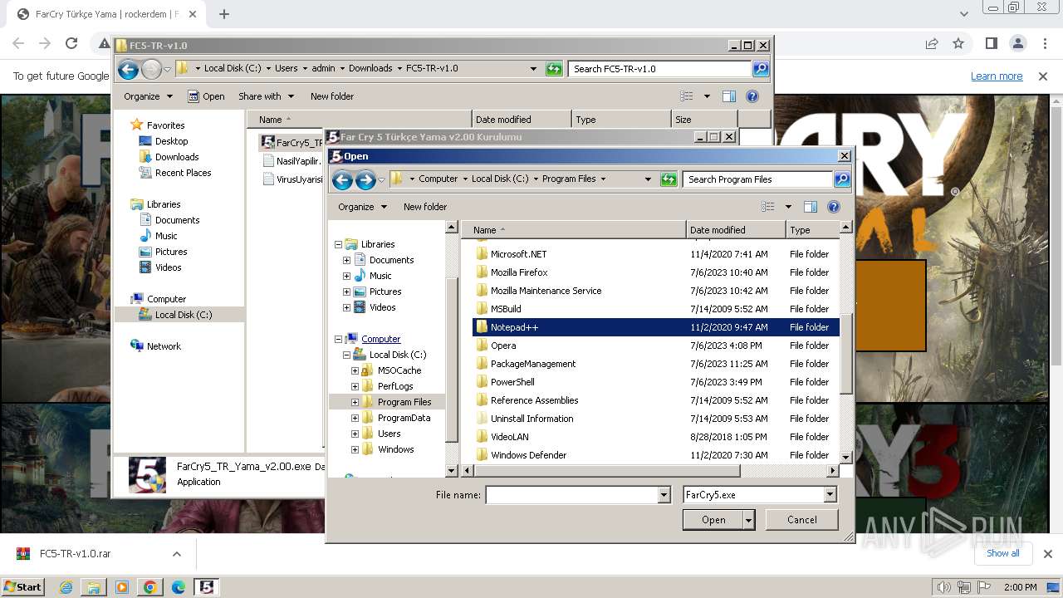Search icon in FC5-TR-v1.0 window
The image size is (1063, 598).
[760, 69]
